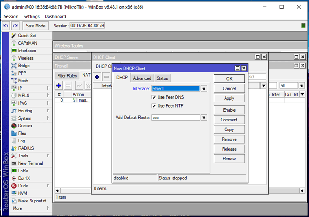Expand the Dude submenu
The width and height of the screenshot is (309, 217).
point(48,186)
